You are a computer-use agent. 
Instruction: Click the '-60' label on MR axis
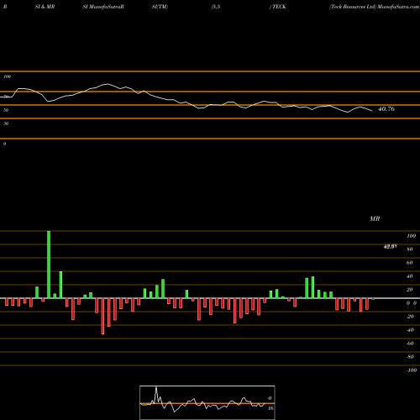coord(410,344)
